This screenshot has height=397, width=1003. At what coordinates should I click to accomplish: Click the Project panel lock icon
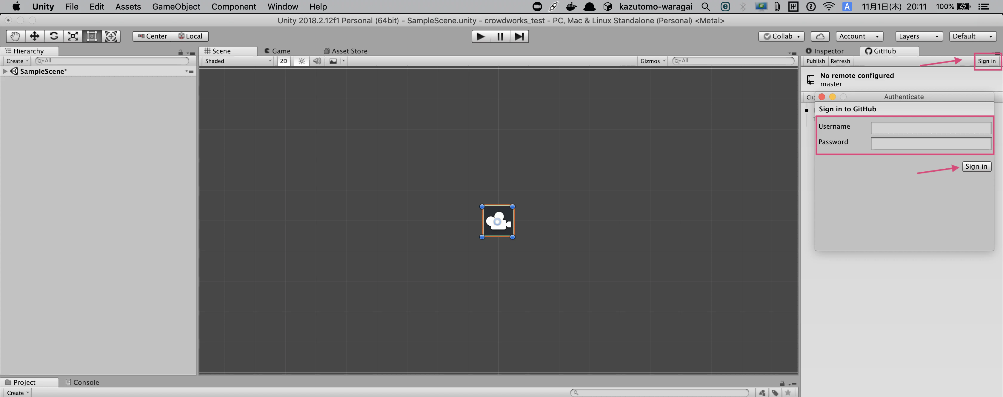(782, 384)
